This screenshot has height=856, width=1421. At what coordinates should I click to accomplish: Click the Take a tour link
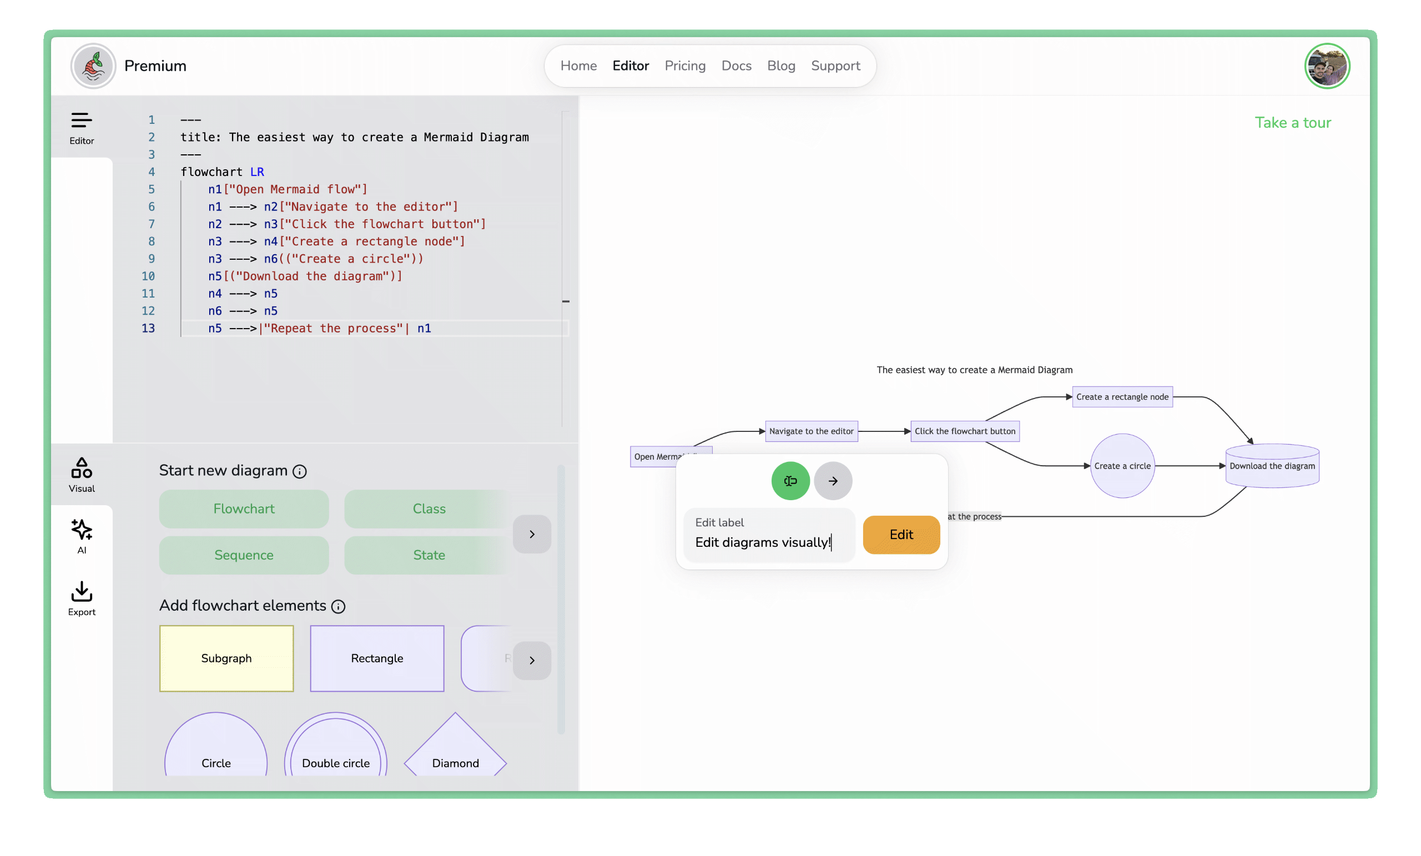(1293, 123)
